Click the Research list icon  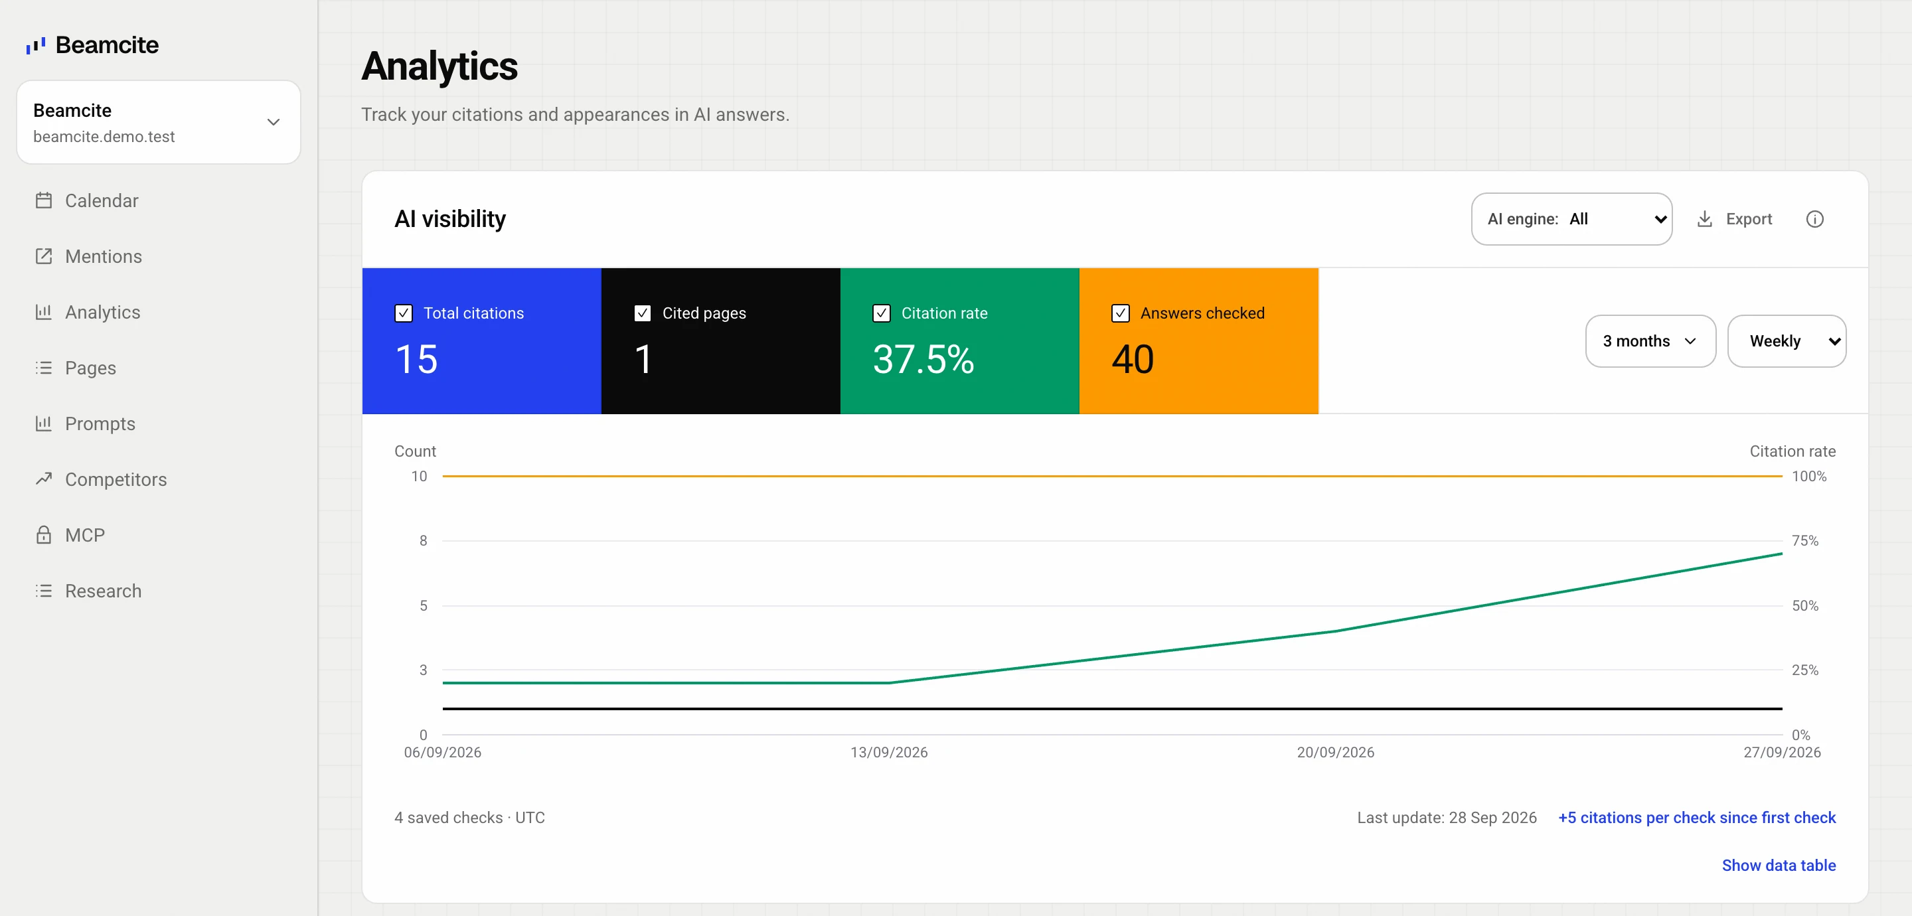pos(44,590)
